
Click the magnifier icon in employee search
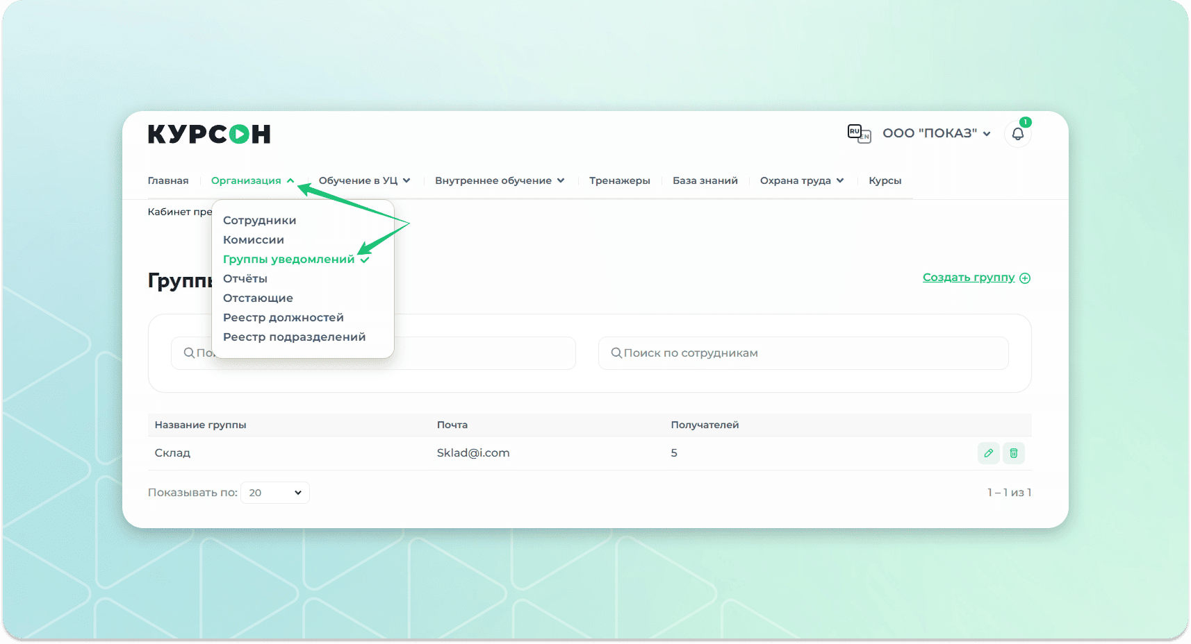click(x=616, y=353)
